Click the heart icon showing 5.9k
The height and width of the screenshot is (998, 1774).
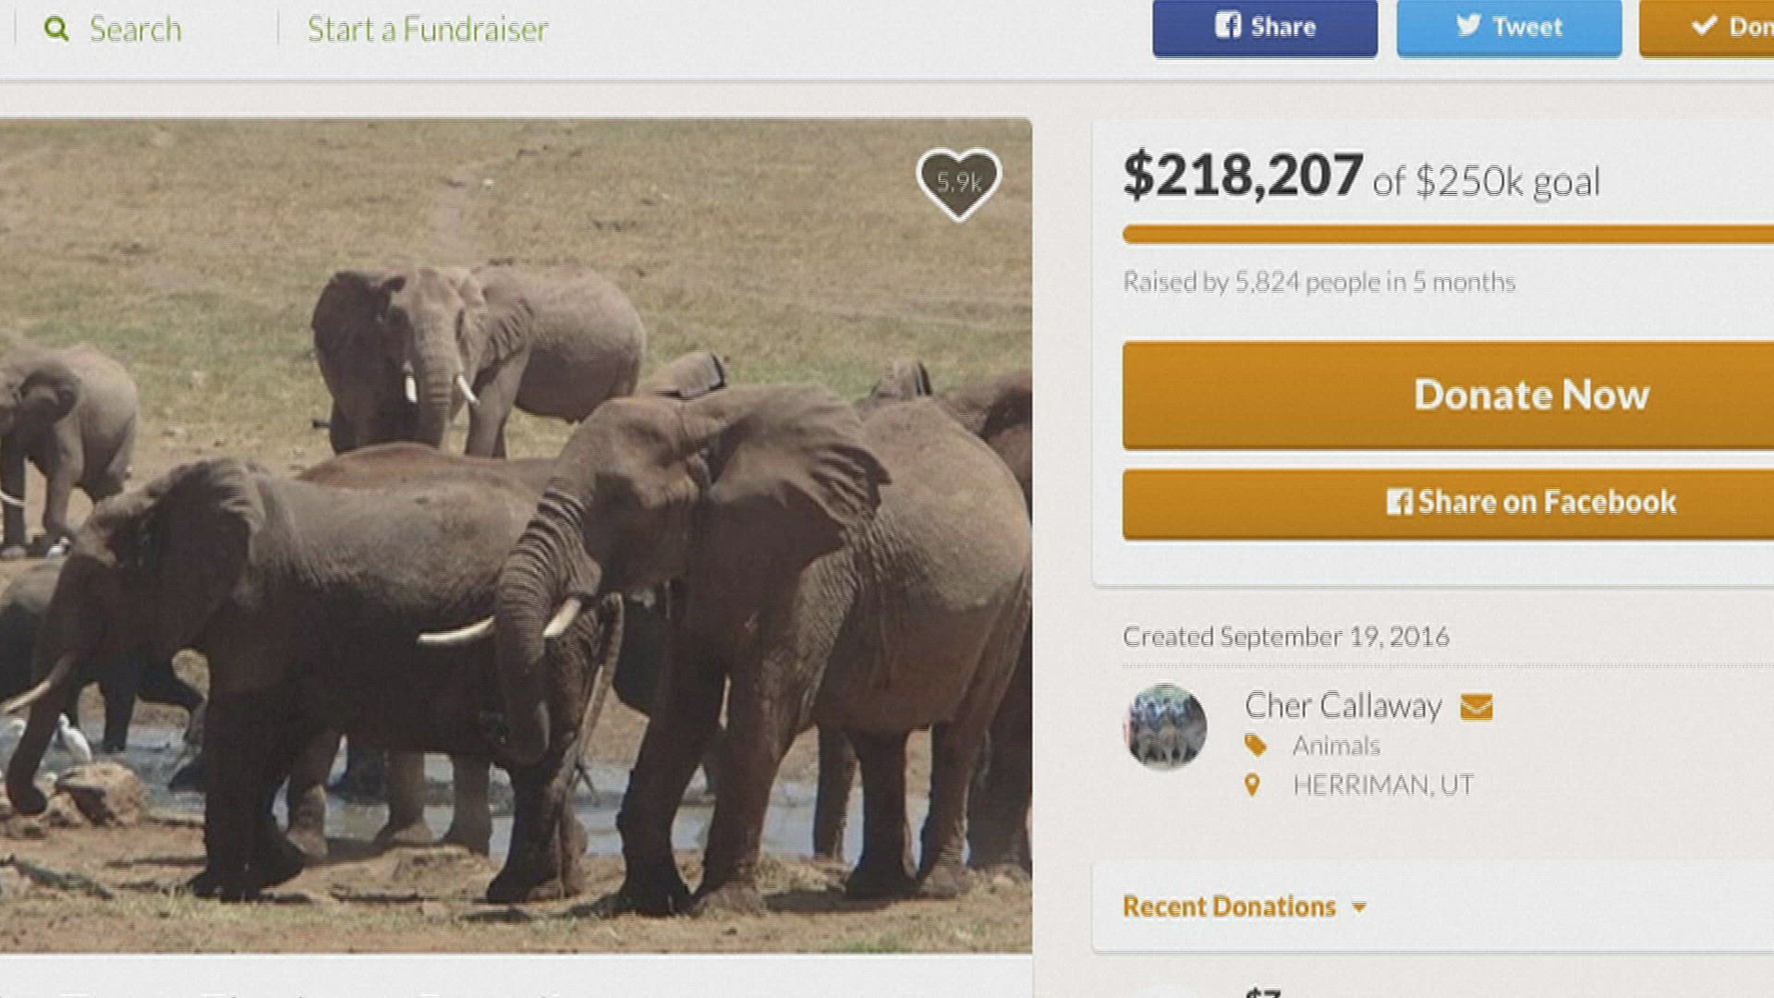pyautogui.click(x=958, y=183)
